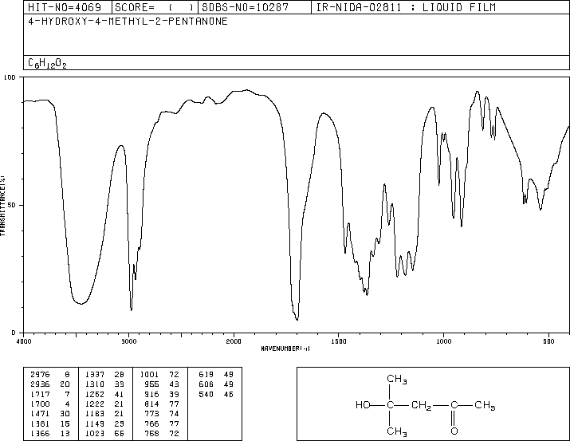Select peak 2936 in the peak table
570x441 pixels.
coord(40,384)
